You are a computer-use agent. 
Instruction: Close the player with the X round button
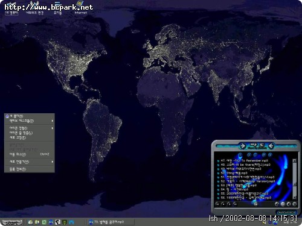pyautogui.click(x=295, y=204)
